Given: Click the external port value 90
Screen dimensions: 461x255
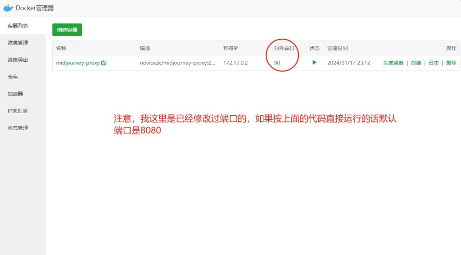Looking at the screenshot, I should [277, 63].
